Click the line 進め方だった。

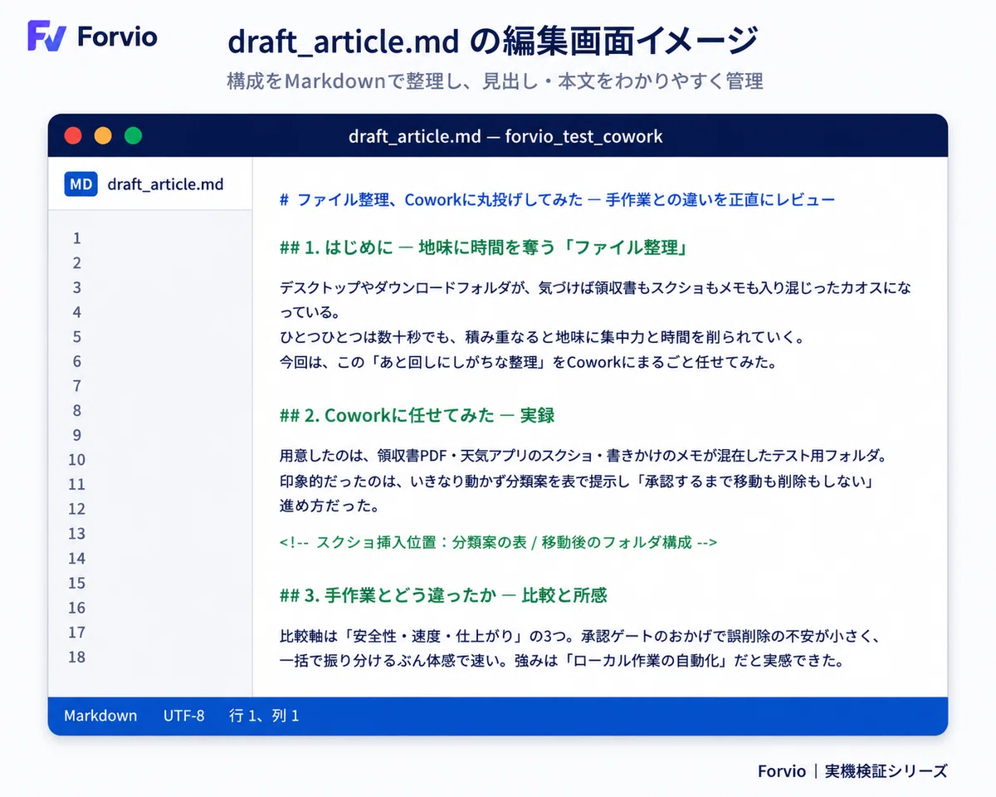pyautogui.click(x=330, y=506)
